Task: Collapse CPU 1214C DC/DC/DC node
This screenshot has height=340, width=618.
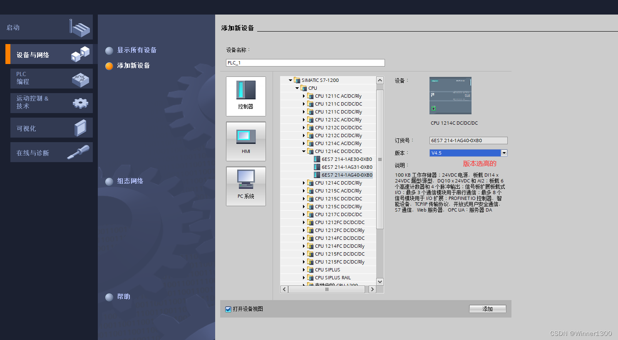Action: (x=304, y=151)
